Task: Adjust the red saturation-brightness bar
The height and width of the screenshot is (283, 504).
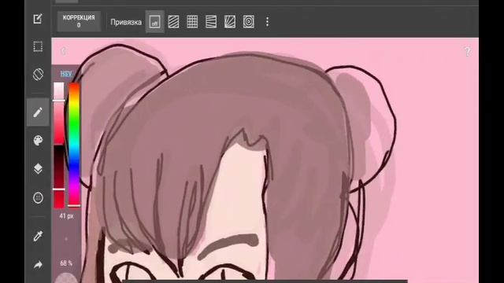Action: pyautogui.click(x=59, y=145)
